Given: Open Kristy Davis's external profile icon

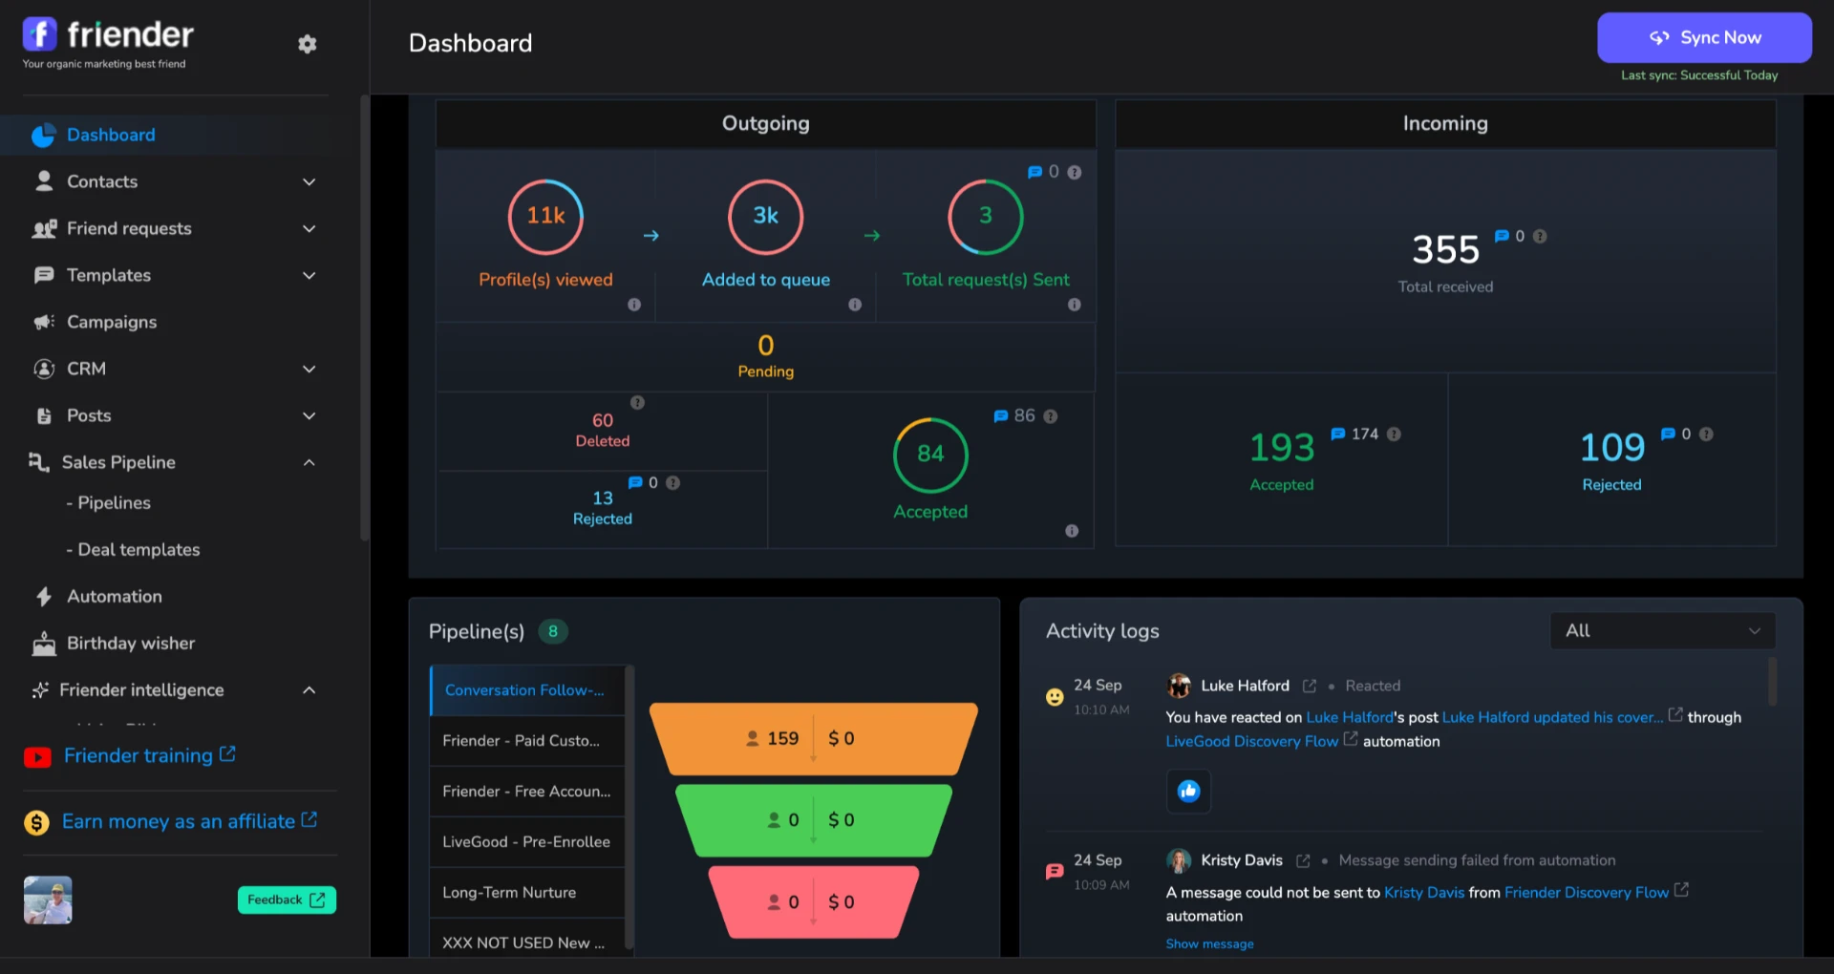Looking at the screenshot, I should [1303, 860].
